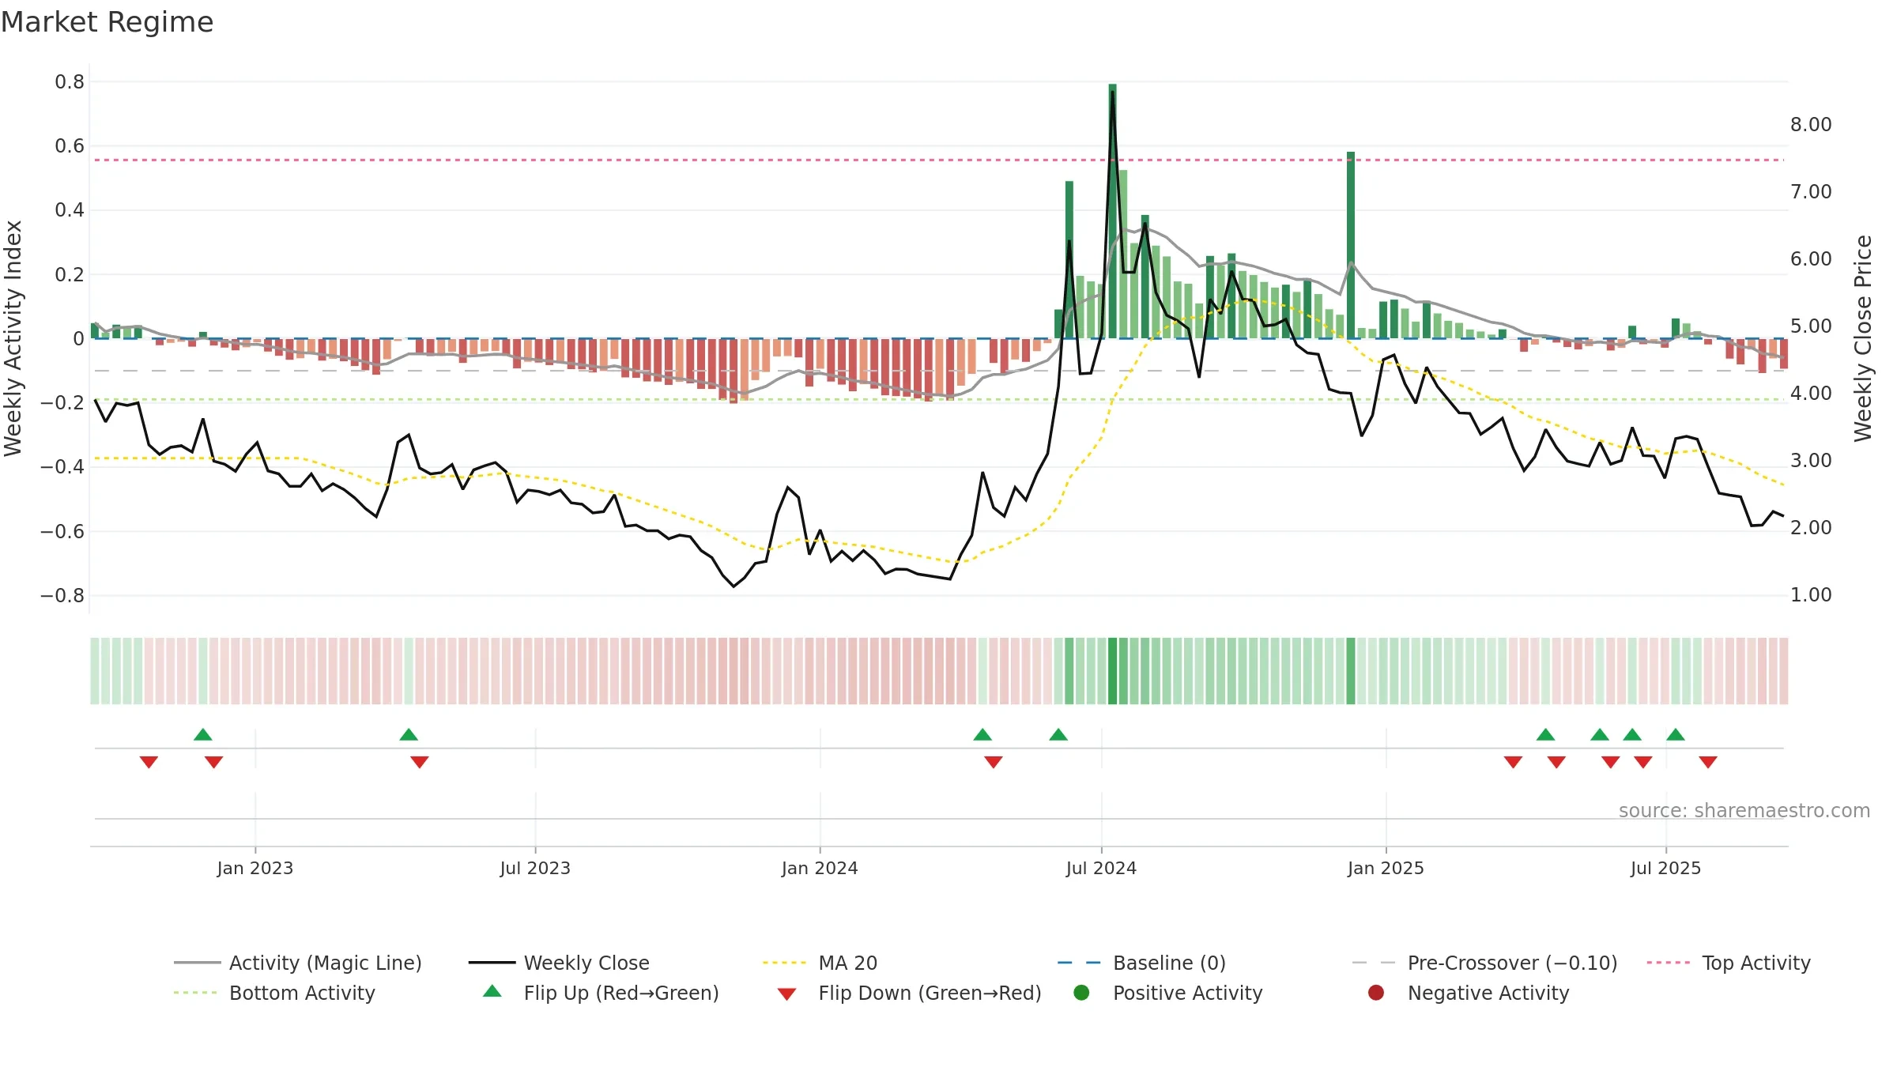
Task: Click the −0.8 activity axis tick label
Action: 62,595
